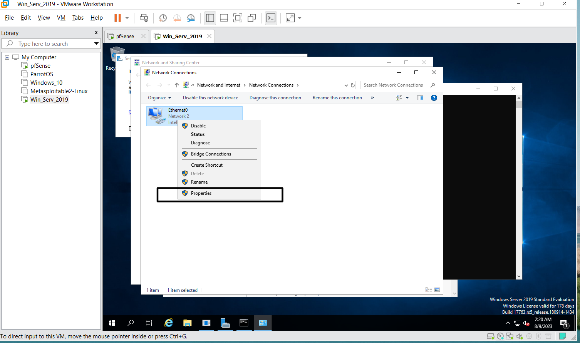Screen dimensions: 580x343
Task: Open guest notification center icon
Action: tap(564, 323)
